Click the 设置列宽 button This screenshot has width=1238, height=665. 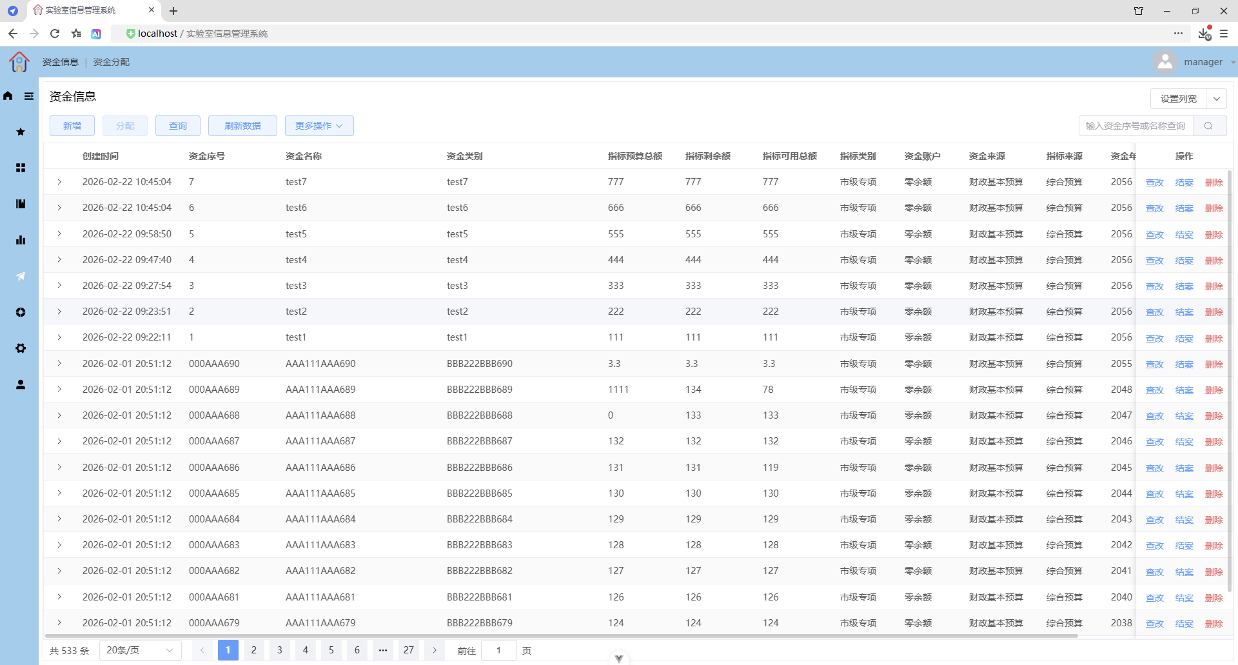[x=1179, y=99]
